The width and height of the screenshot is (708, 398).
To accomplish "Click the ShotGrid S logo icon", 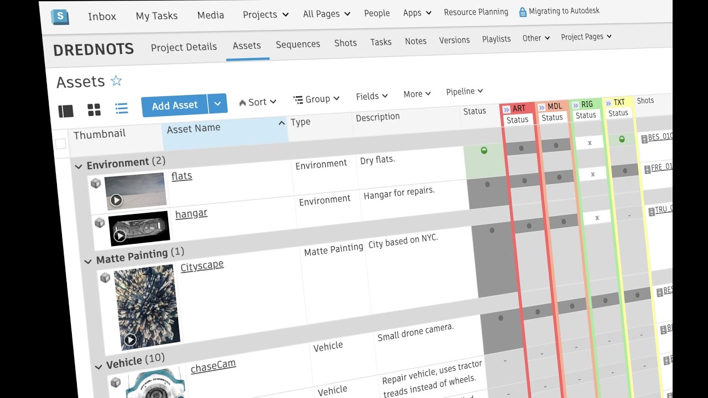I will [60, 17].
